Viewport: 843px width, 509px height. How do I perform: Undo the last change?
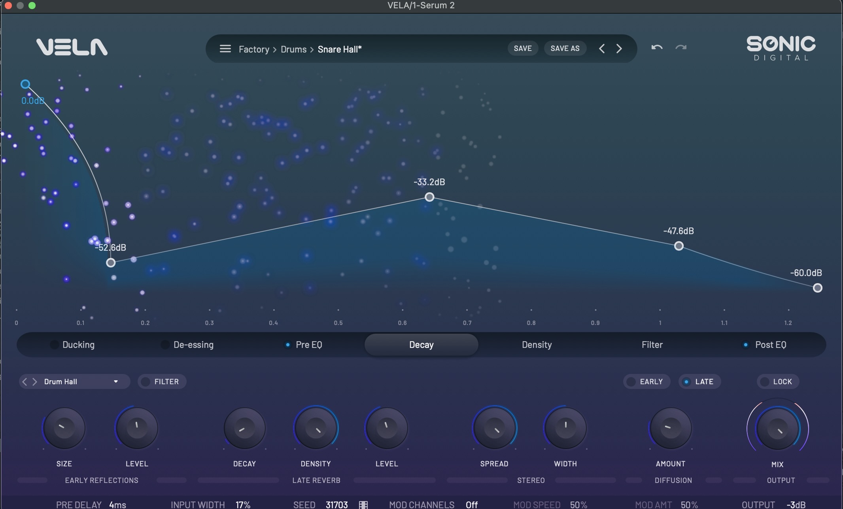tap(657, 48)
